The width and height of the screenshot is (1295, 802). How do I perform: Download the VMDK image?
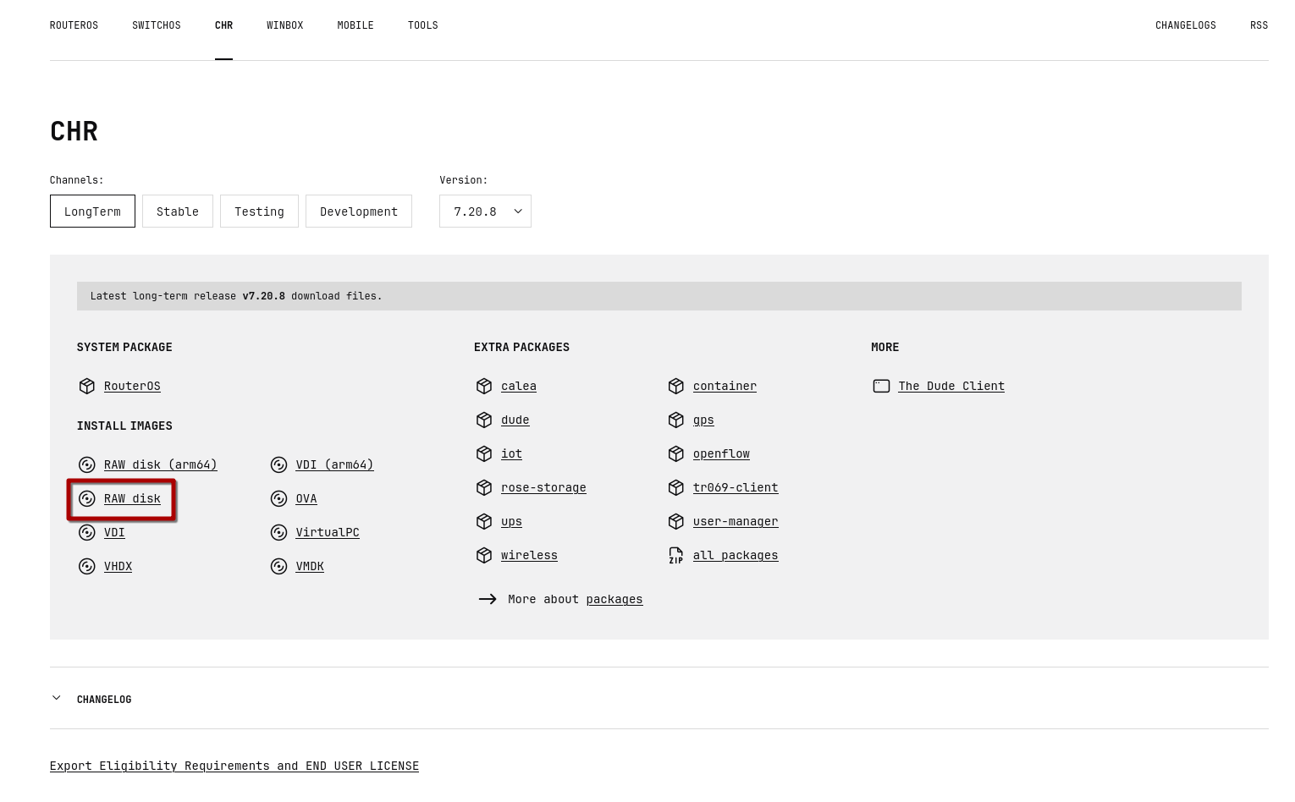pos(310,566)
